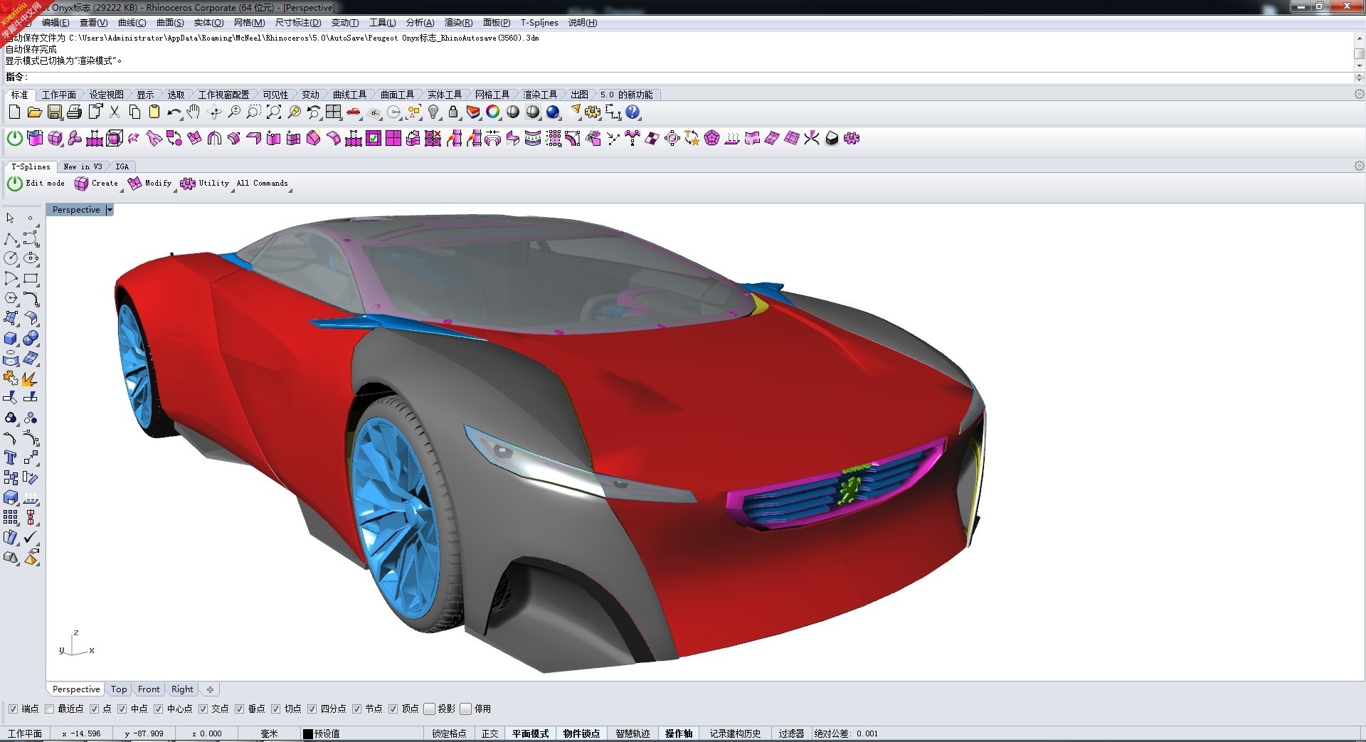Viewport: 1366px width, 742px height.
Task: Click the padlock lock objects icon
Action: pos(453,112)
